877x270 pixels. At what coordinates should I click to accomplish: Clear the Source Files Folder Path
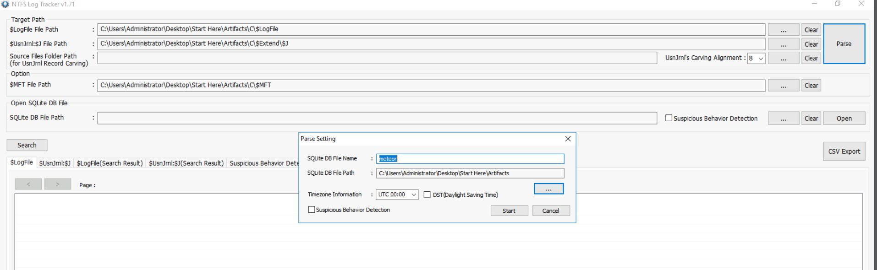[811, 58]
